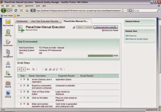Click the Firefox Forward arrow
This screenshot has height=112, width=161.
point(8,11)
